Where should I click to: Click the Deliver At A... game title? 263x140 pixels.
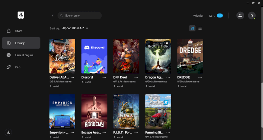coord(59,77)
